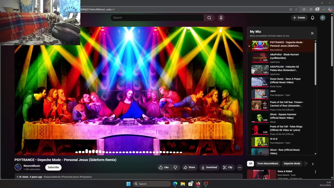Image resolution: width=334 pixels, height=188 pixels.
Task: Open the YouTube notifications bell
Action: [313, 18]
